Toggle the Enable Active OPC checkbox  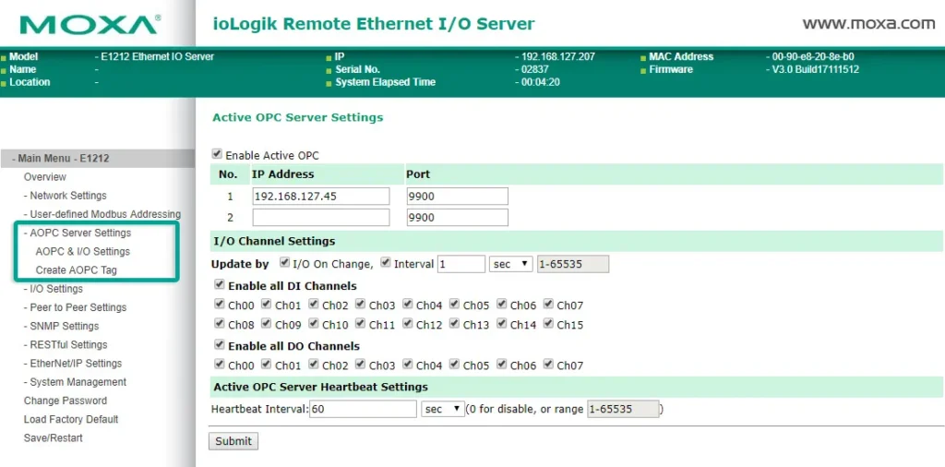pyautogui.click(x=217, y=154)
